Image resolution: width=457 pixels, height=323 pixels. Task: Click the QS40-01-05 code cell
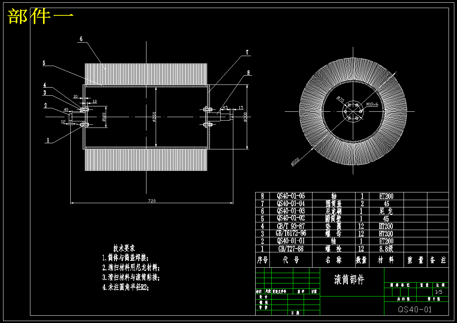point(291,196)
